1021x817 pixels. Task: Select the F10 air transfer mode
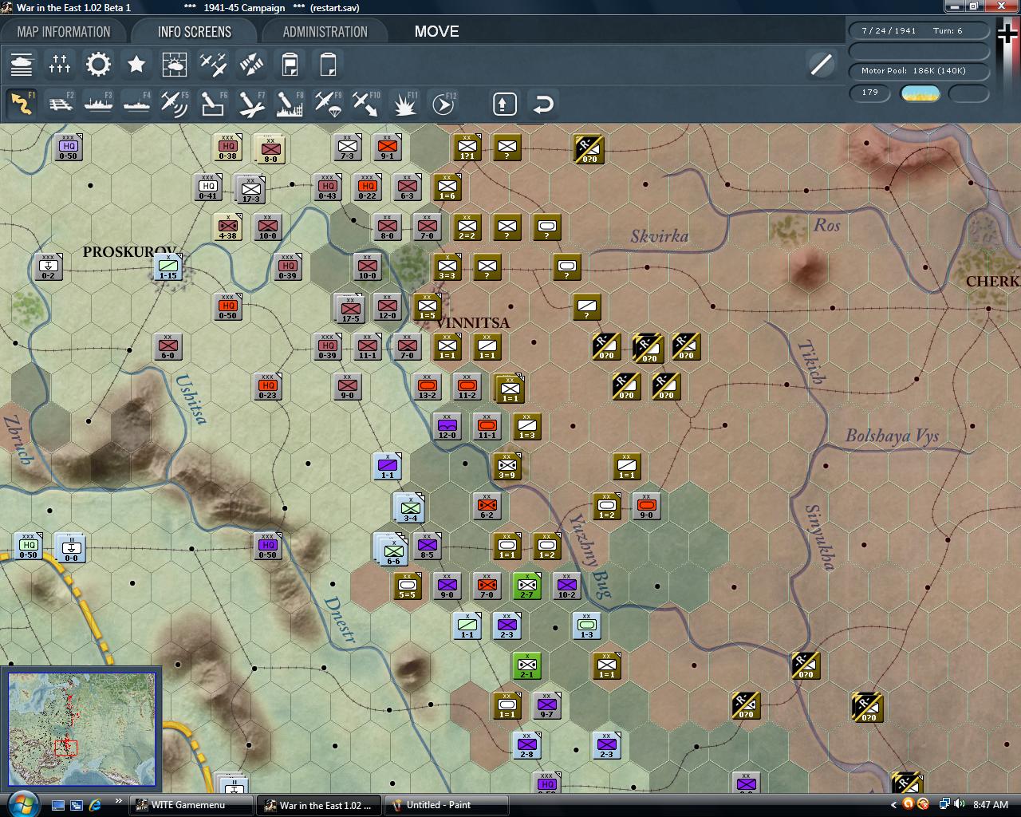click(x=366, y=104)
